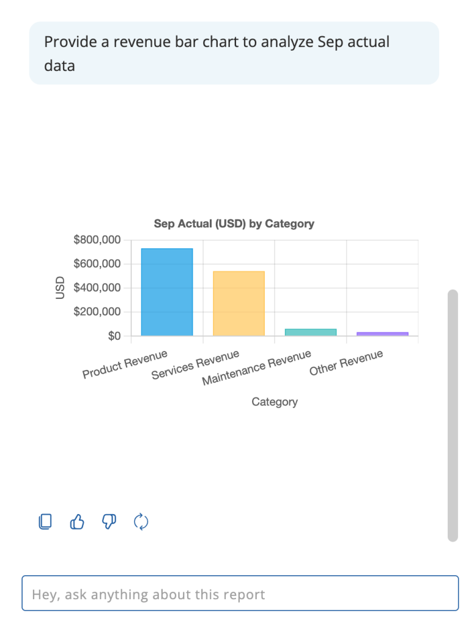The height and width of the screenshot is (626, 474).
Task: Focus the ask anything about this report field
Action: (x=240, y=594)
